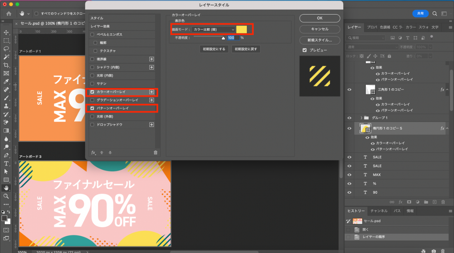Image resolution: width=454 pixels, height=253 pixels.
Task: Click the trash icon in Layer Style dialog
Action: 155,152
